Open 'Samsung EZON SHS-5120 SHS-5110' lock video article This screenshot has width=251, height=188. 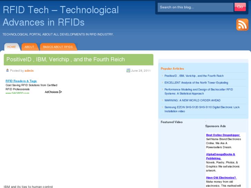(202, 109)
